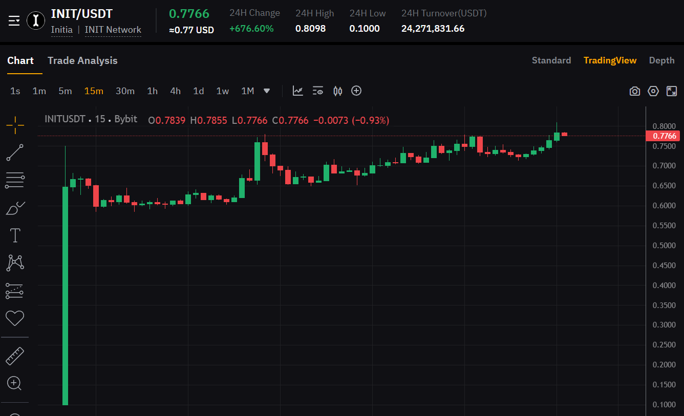Screen dimensions: 684x416
Task: Expand more timeframes dropdown arrow
Action: pyautogui.click(x=267, y=91)
